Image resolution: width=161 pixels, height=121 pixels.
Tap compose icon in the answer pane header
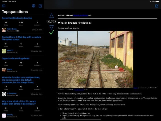coord(157,6)
